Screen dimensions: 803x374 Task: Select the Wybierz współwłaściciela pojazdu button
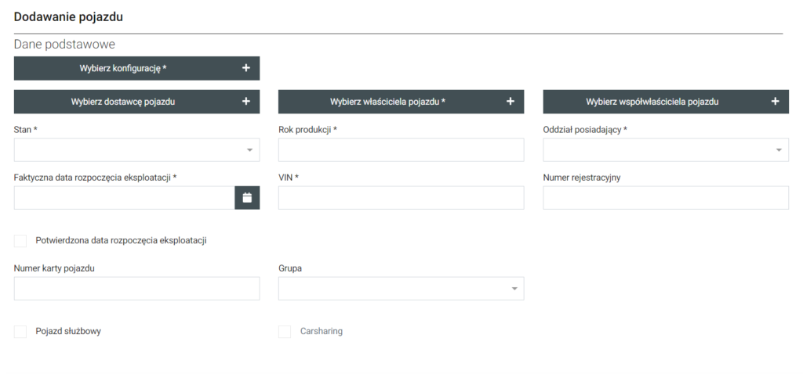click(x=652, y=101)
